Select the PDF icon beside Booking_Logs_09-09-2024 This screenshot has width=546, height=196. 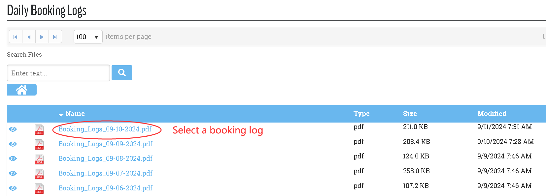coord(39,144)
